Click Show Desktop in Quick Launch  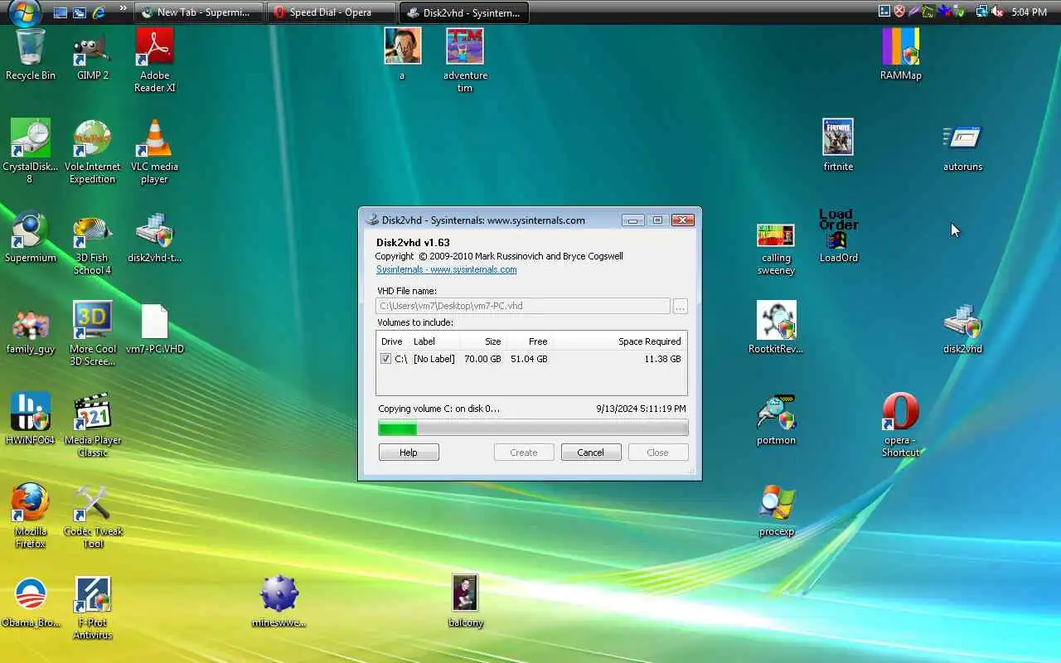(60, 12)
